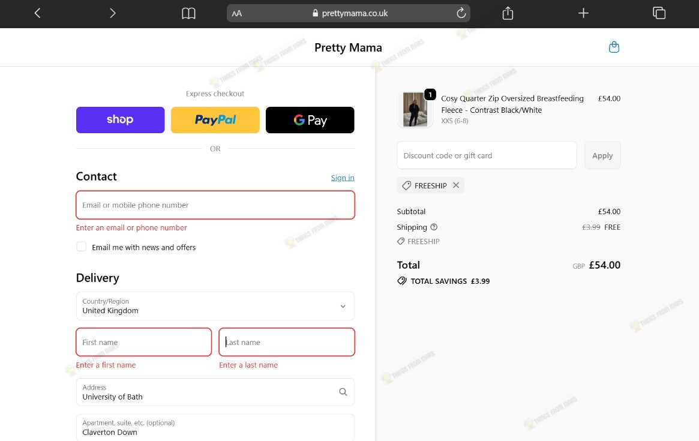The height and width of the screenshot is (441, 699).
Task: Go forward using the browser forward arrow
Action: pos(112,13)
